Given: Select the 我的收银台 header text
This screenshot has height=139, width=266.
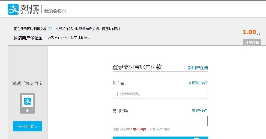Looking at the screenshot, I should coord(55,11).
